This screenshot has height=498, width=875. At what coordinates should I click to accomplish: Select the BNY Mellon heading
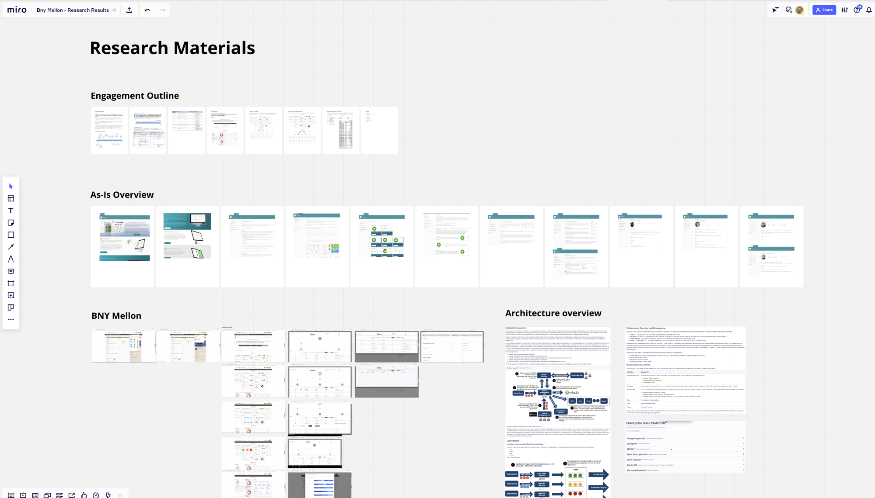tap(116, 316)
